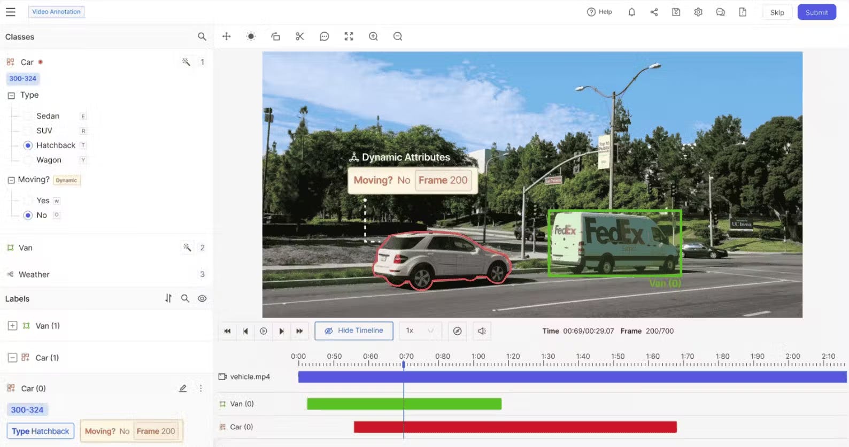
Task: Select the Weather class item
Action: [34, 274]
